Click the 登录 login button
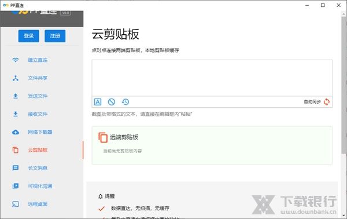This screenshot has height=219, width=347. click(x=29, y=36)
